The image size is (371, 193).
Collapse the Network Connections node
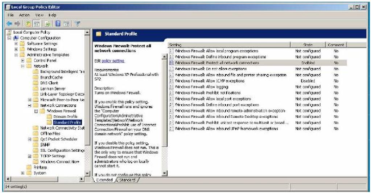29,106
